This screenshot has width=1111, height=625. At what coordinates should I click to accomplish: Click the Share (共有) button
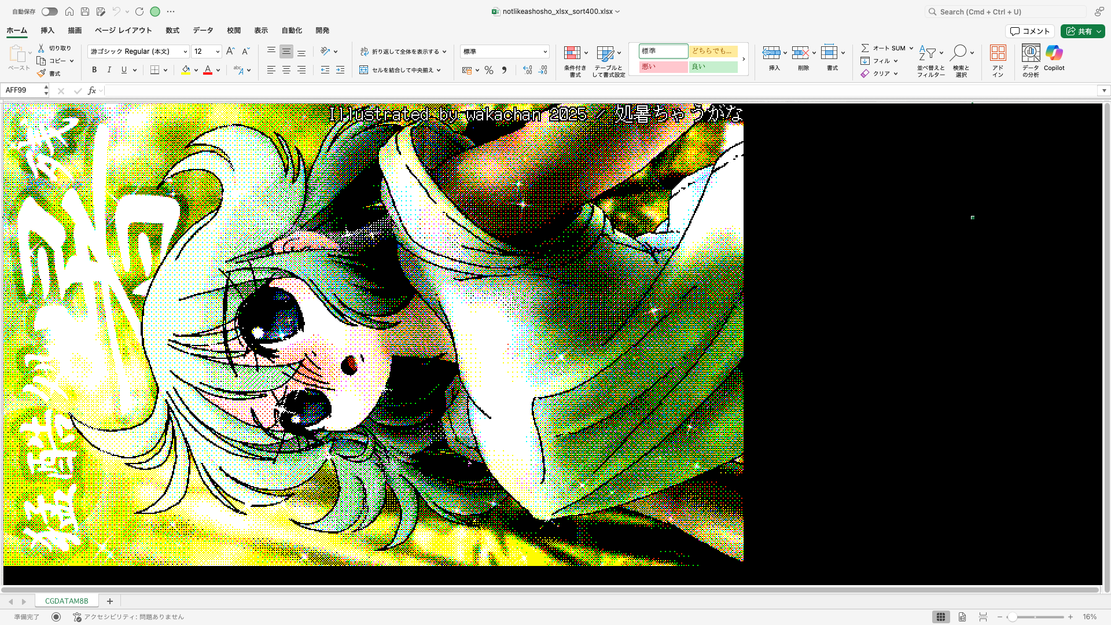click(1083, 31)
